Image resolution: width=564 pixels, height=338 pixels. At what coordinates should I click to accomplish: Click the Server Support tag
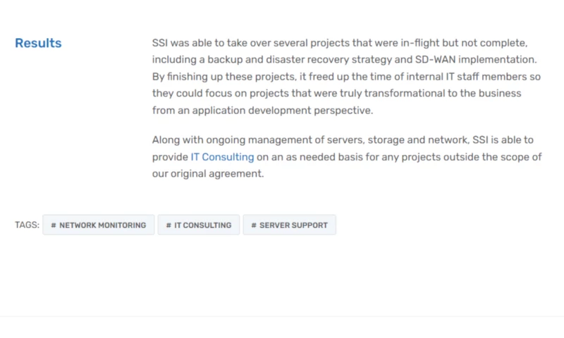click(x=290, y=225)
